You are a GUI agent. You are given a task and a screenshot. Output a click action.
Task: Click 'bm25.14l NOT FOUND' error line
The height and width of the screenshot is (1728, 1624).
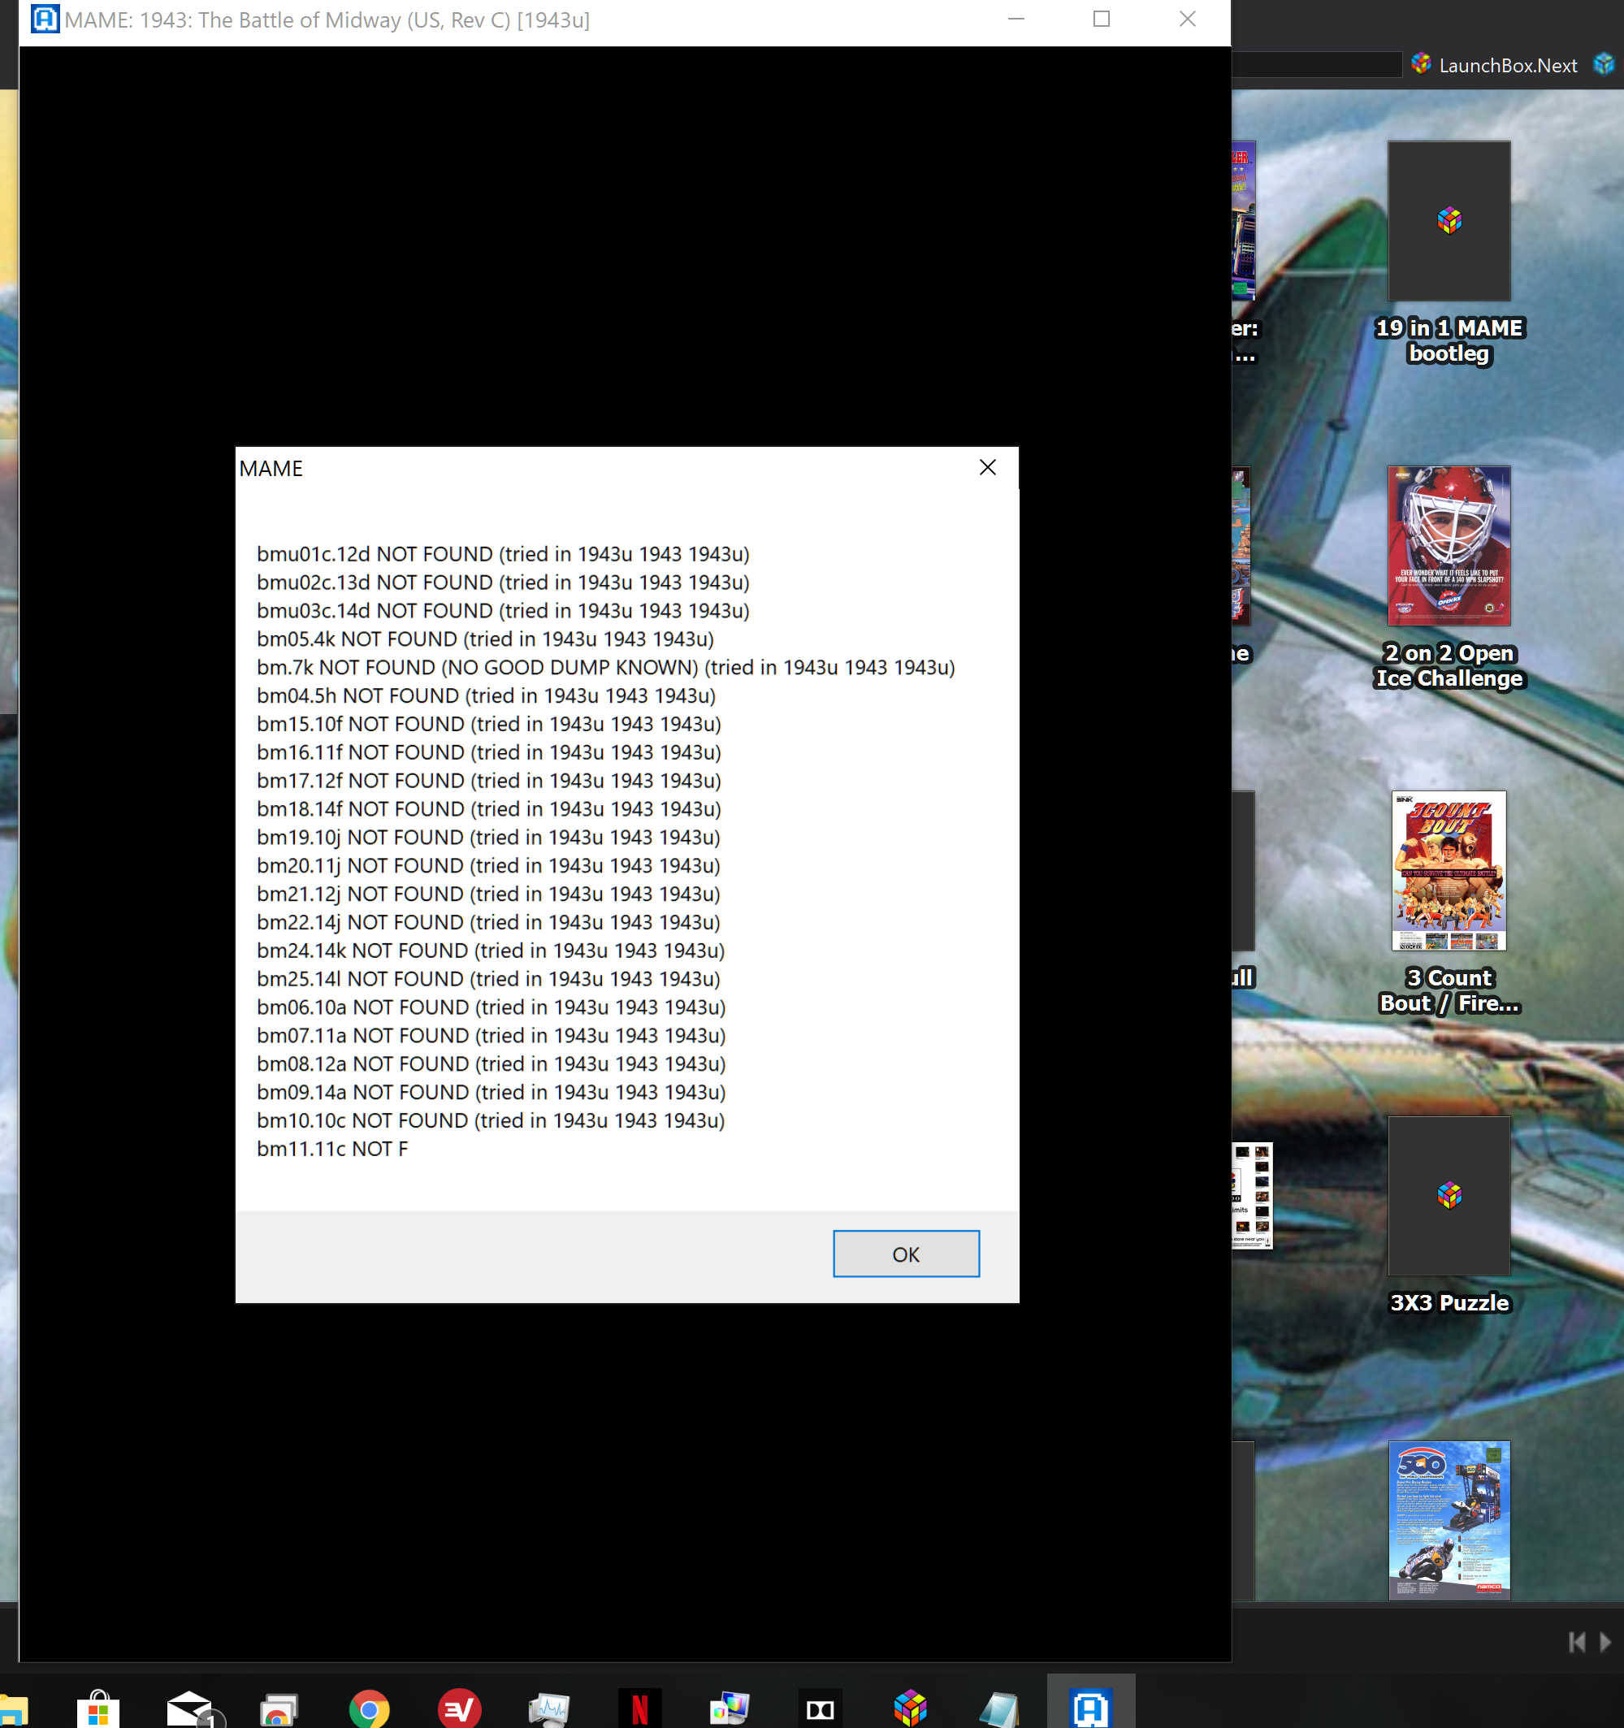[488, 980]
